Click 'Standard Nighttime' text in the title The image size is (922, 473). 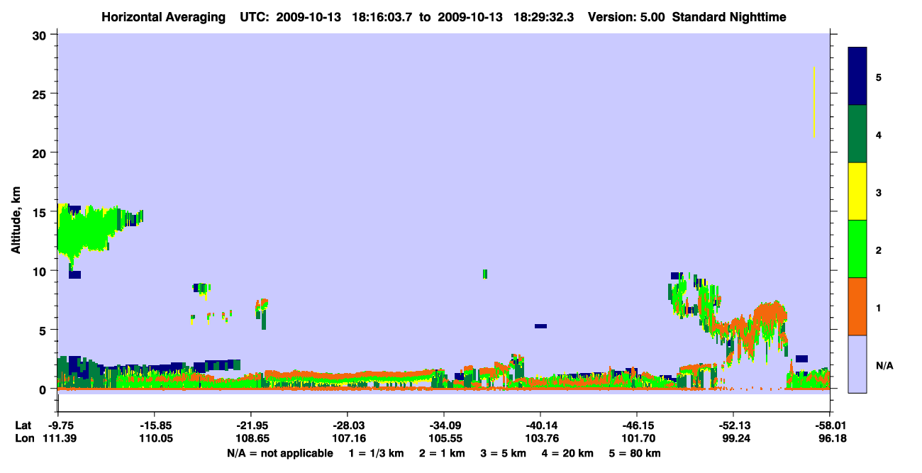click(729, 17)
